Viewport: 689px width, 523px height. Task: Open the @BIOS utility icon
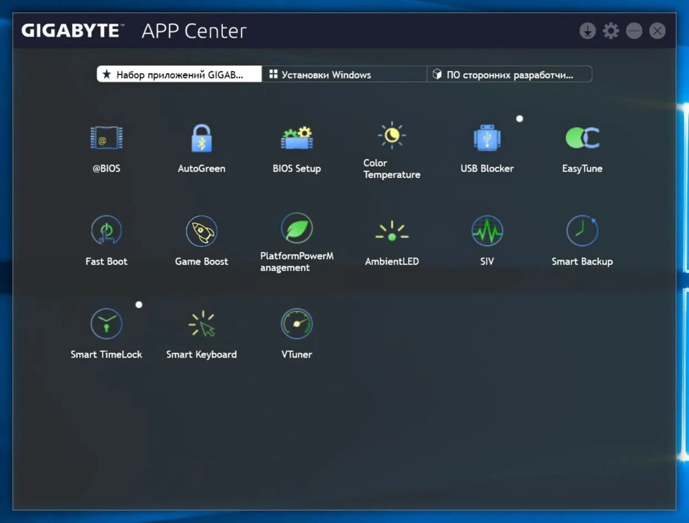point(106,138)
